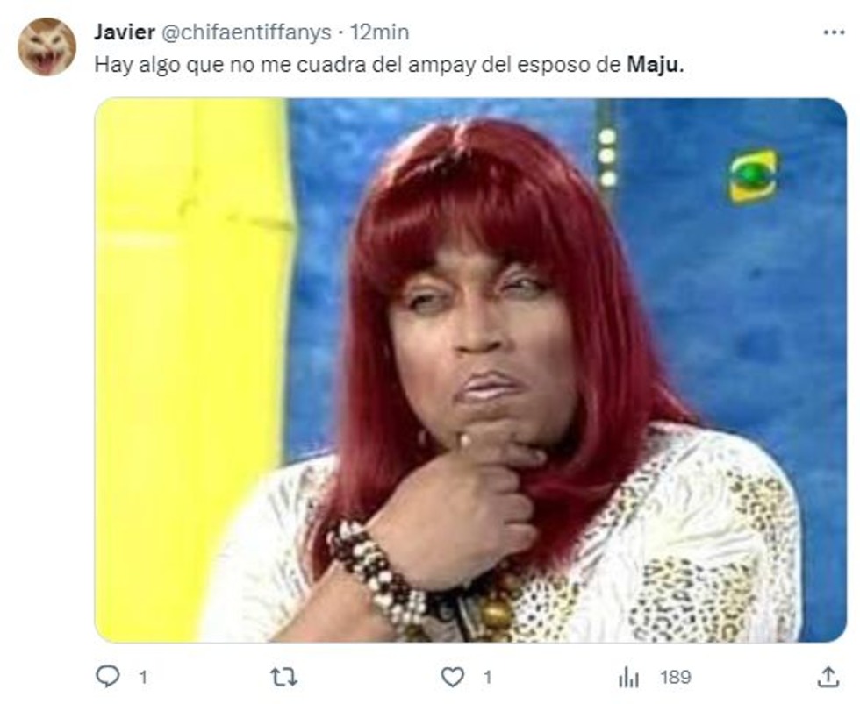This screenshot has height=704, width=860.
Task: Click the TV channel logo in image
Action: point(753,176)
